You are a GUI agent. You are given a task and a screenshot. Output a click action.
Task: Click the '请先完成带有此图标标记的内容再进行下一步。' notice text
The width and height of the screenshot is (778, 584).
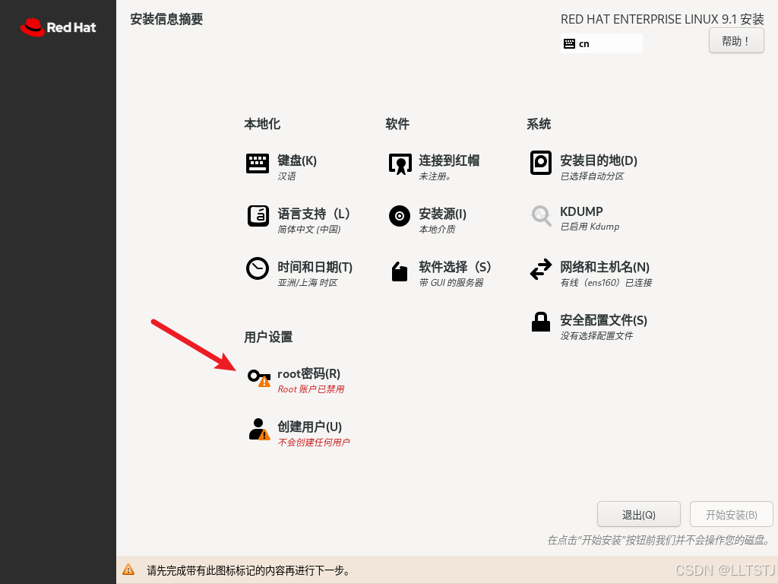click(x=248, y=570)
